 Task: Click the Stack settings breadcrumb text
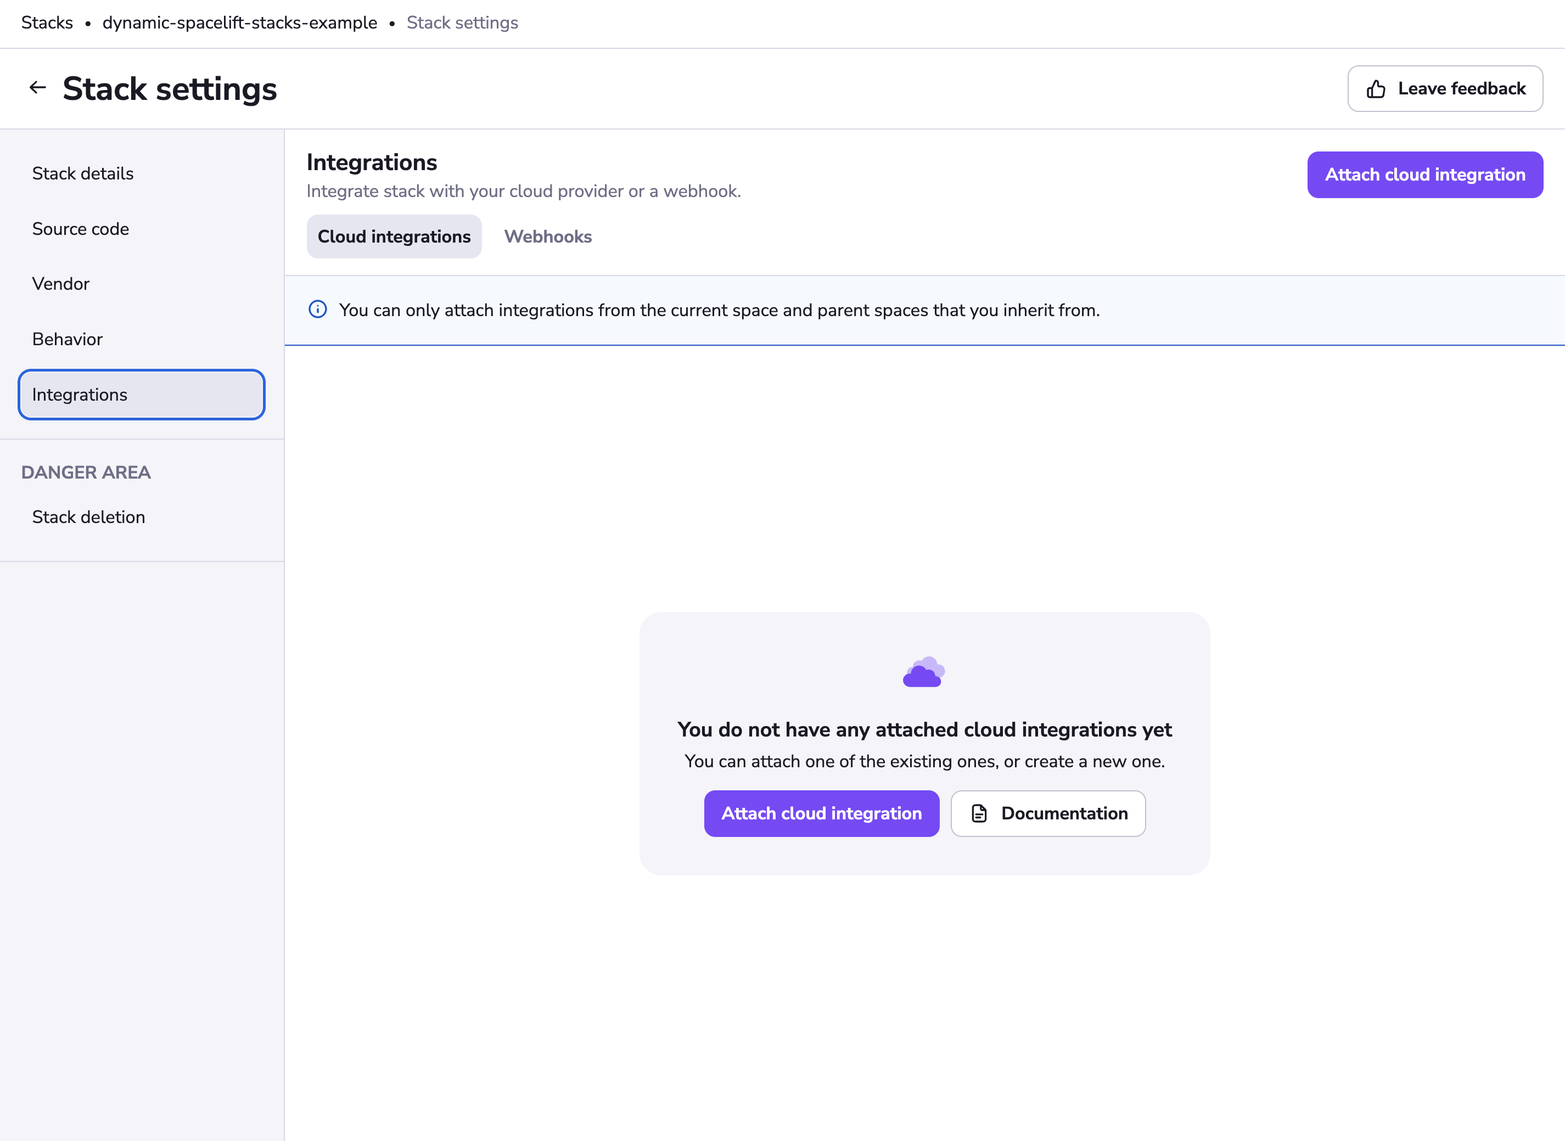[x=462, y=23]
